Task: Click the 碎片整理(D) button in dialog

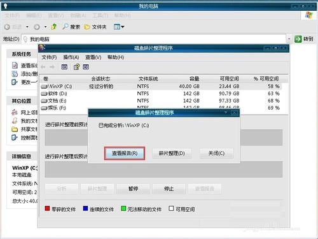Action: (172, 153)
